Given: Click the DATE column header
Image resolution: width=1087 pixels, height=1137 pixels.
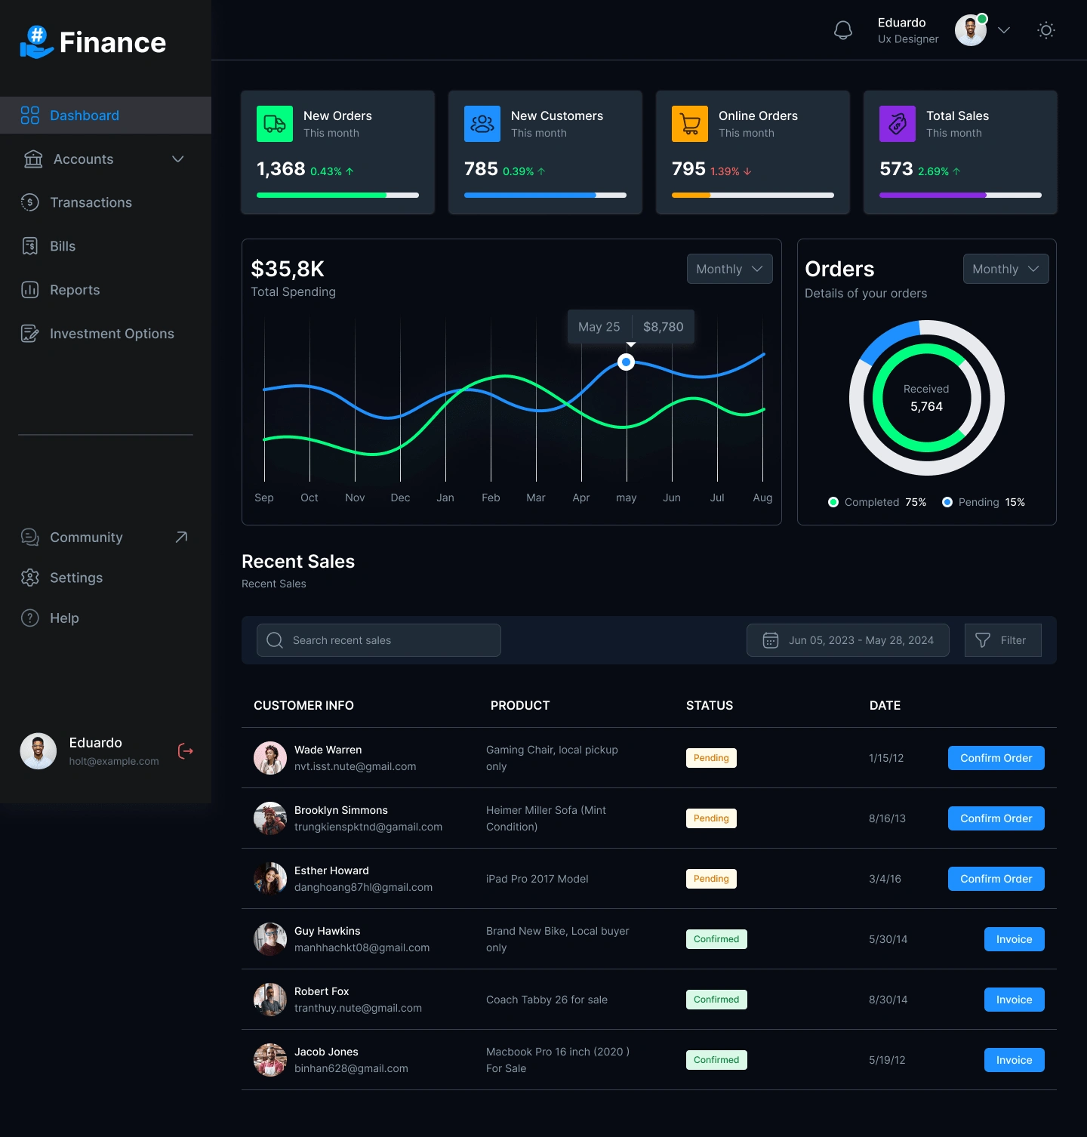Looking at the screenshot, I should pos(885,705).
